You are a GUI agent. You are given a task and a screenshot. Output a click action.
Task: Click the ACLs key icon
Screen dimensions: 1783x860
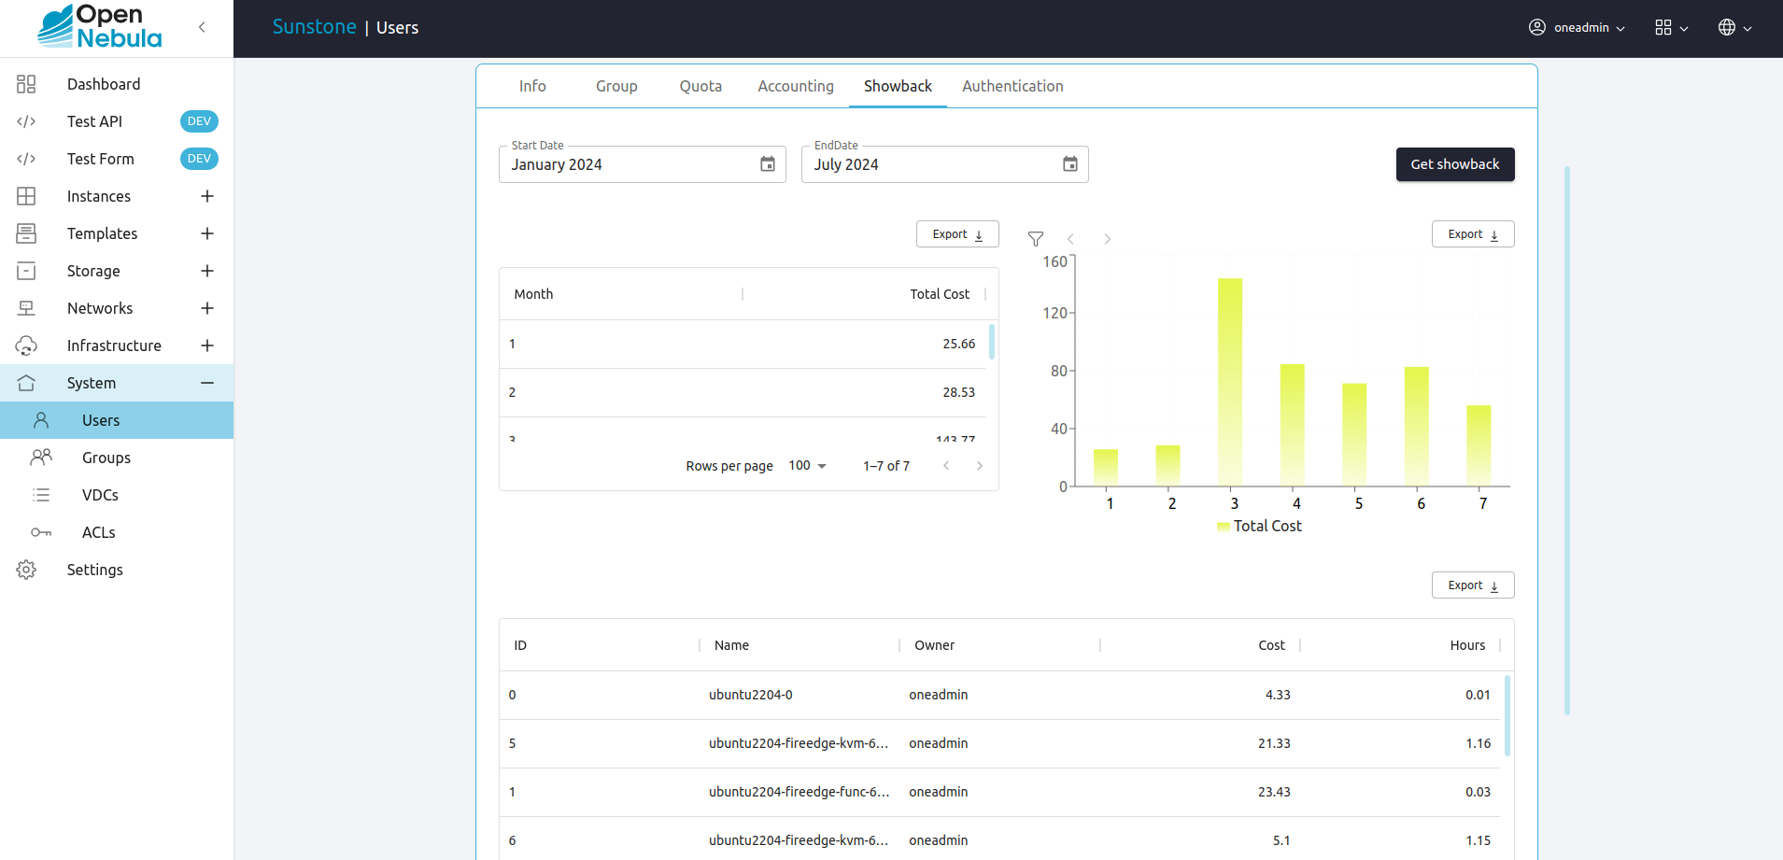click(x=41, y=532)
